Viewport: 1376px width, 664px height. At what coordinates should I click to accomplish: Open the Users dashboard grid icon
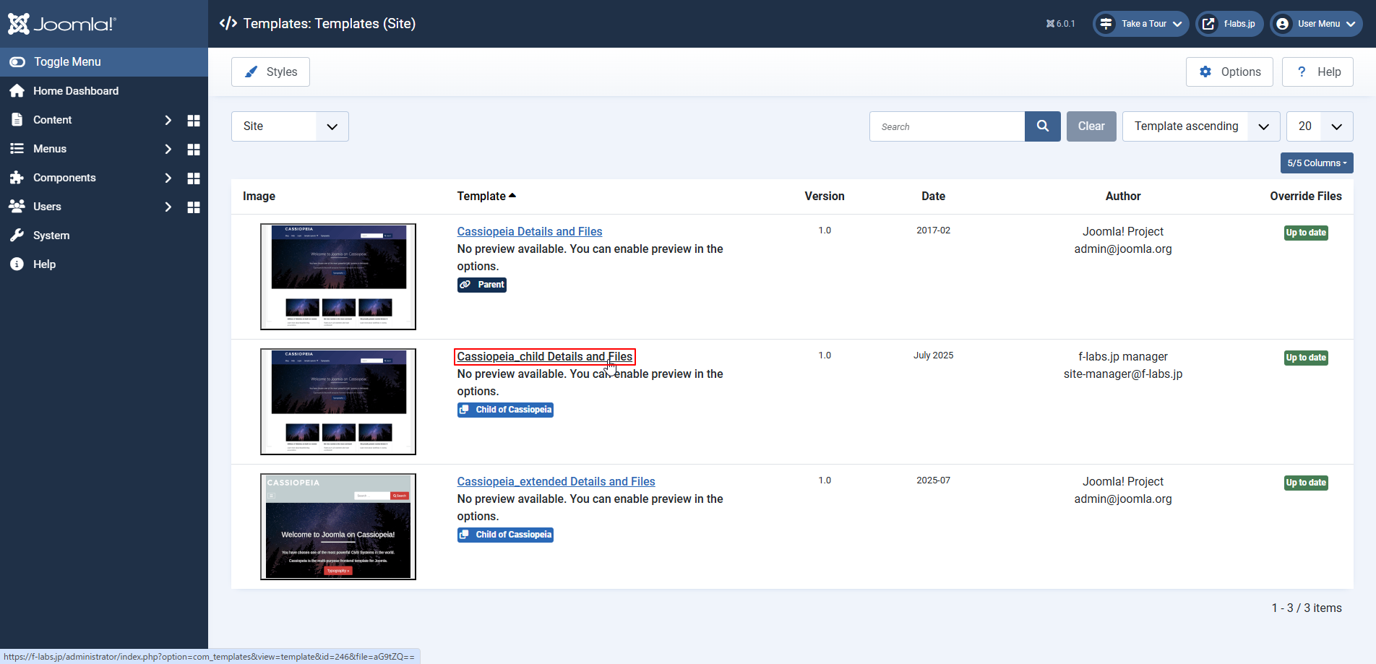pyautogui.click(x=194, y=207)
